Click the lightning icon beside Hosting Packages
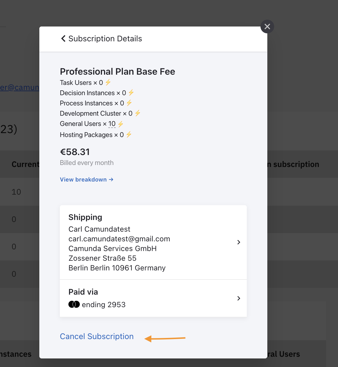 129,134
